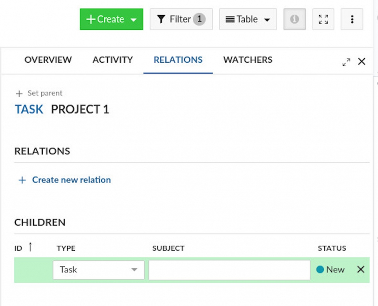Viewport: 378px width, 306px height.
Task: Enter fullscreen view mode
Action: [323, 19]
